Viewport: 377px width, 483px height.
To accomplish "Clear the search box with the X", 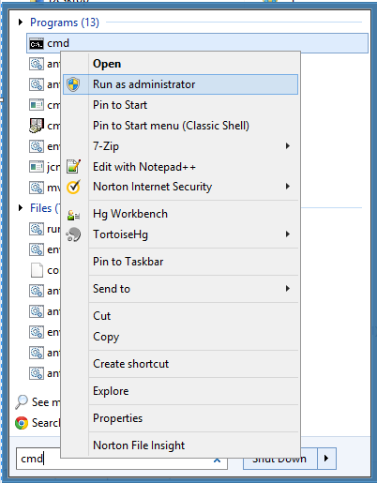I will coord(217,460).
